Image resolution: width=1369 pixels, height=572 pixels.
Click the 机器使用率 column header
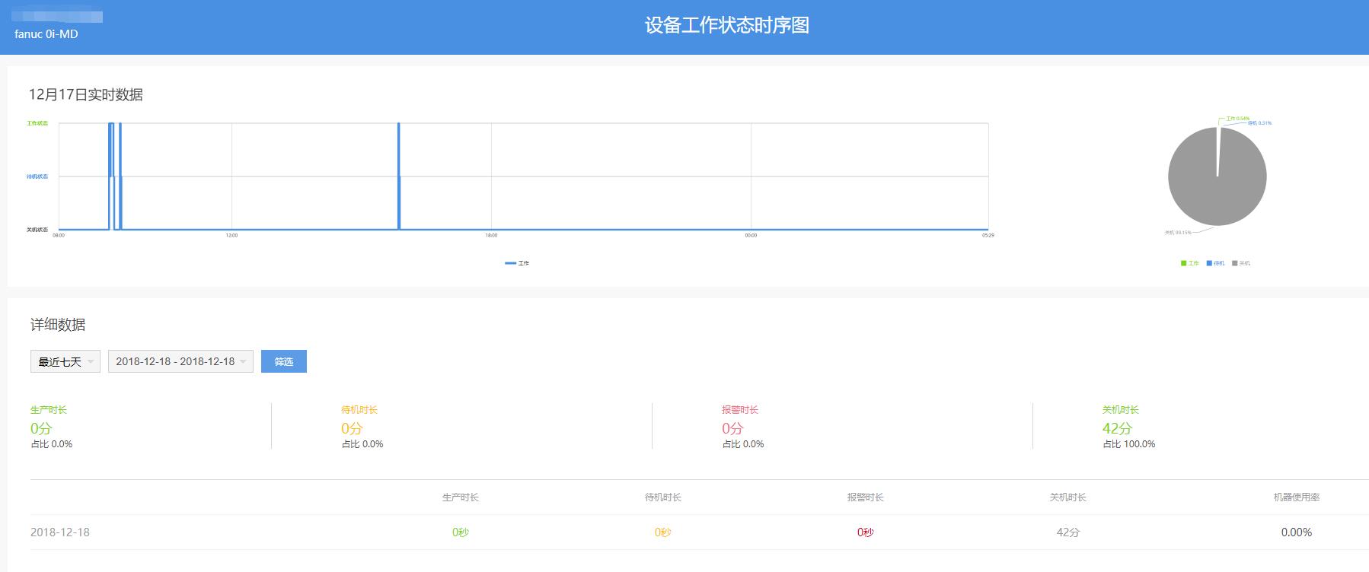pos(1296,497)
